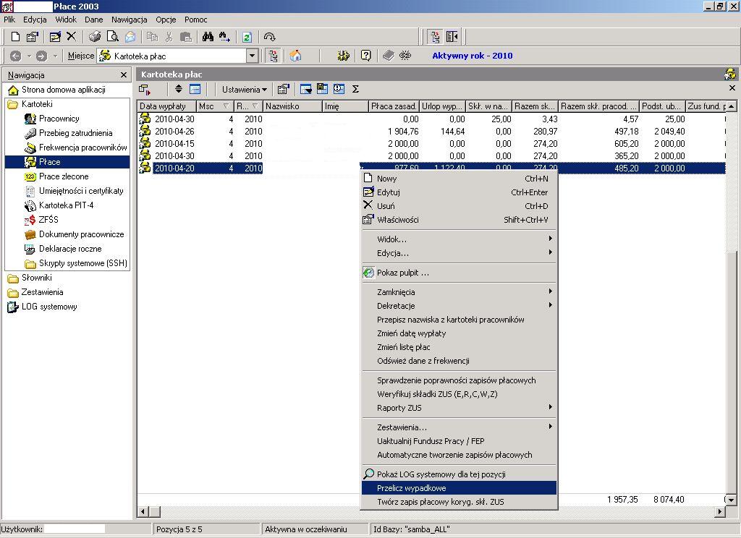Click the binoculars Find icon in toolbar
This screenshot has width=741, height=538.
[x=208, y=37]
